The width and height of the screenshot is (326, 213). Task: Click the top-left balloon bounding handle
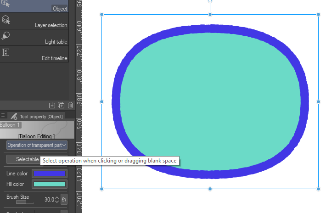[101, 14]
